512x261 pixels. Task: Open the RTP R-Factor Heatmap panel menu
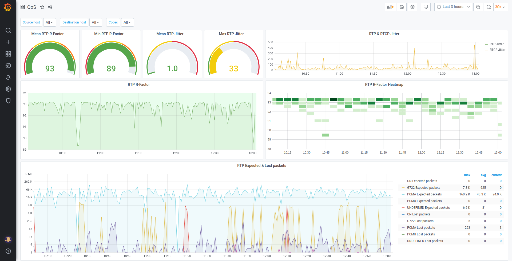click(x=384, y=85)
